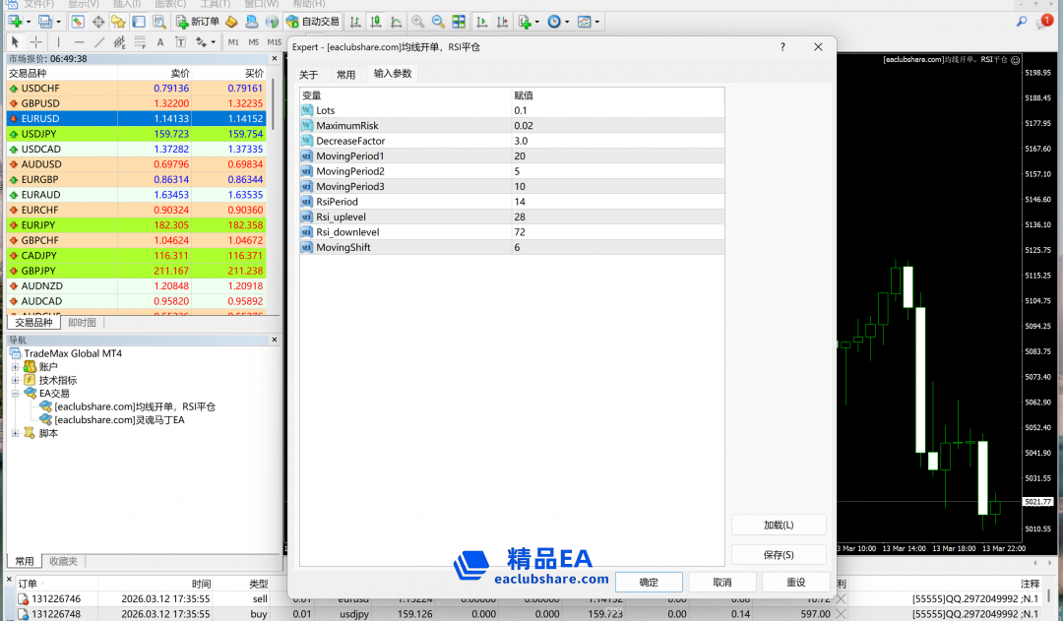
Task: Open the 即时图 tab under market watch
Action: (81, 323)
